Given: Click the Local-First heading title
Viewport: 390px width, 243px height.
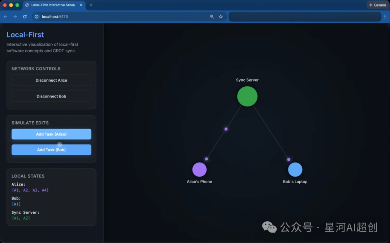Looking at the screenshot, I should (25, 35).
